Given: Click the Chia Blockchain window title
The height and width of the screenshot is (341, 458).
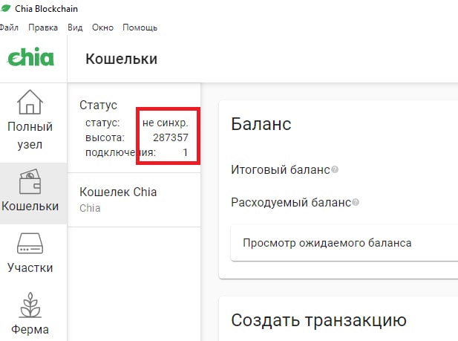Looking at the screenshot, I should click(47, 9).
